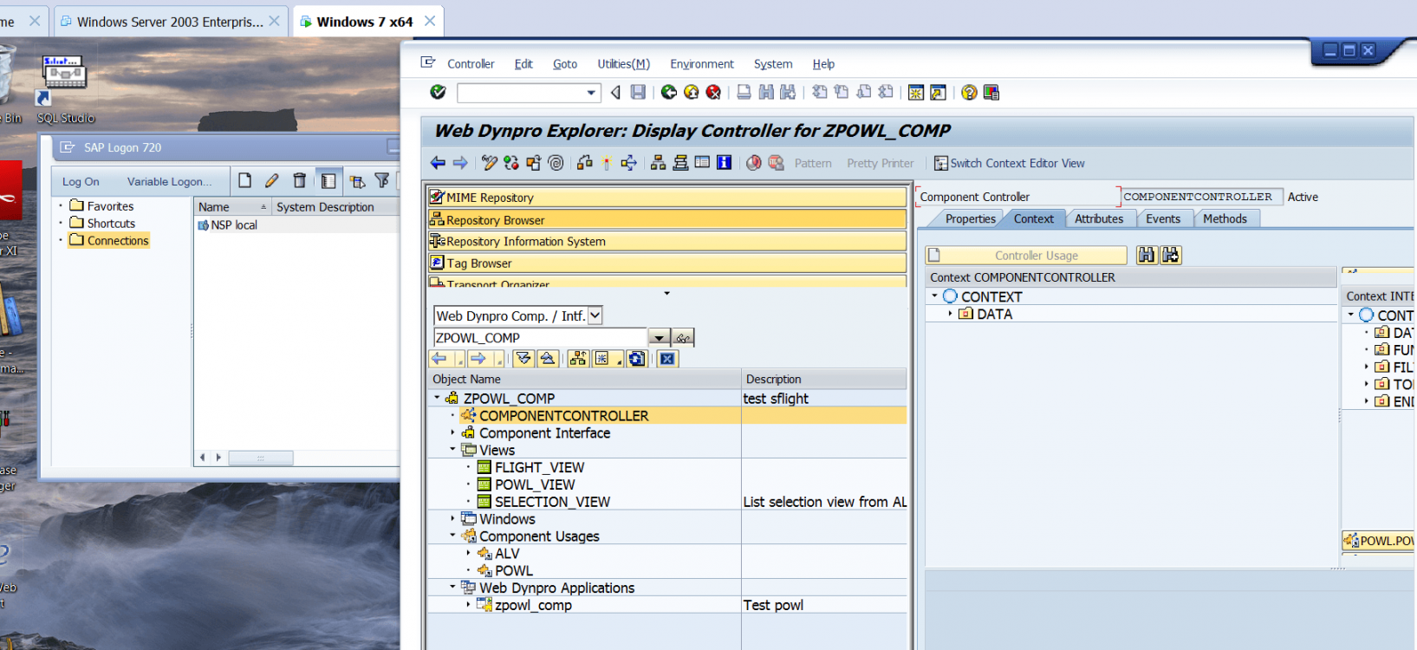
Task: Click the Display Object List hierarchy icon
Action: tap(658, 162)
